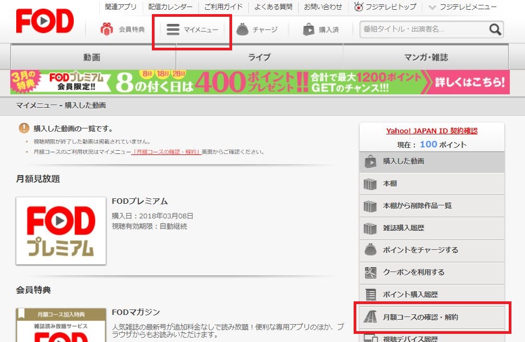Click the FODマガジン title text
This screenshot has height=342, width=525.
click(x=136, y=312)
